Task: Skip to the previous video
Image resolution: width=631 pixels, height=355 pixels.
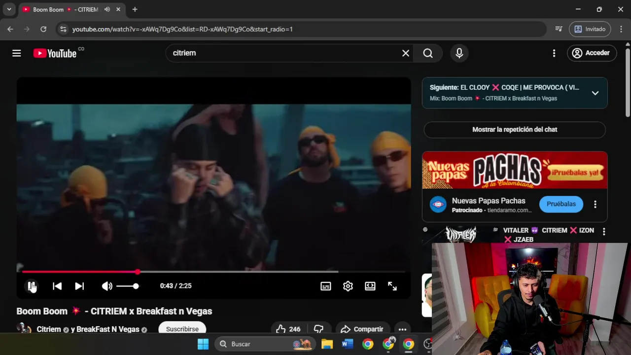Action: coord(57,286)
